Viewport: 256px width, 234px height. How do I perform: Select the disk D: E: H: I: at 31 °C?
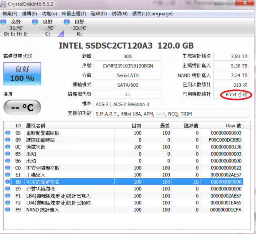point(16,28)
